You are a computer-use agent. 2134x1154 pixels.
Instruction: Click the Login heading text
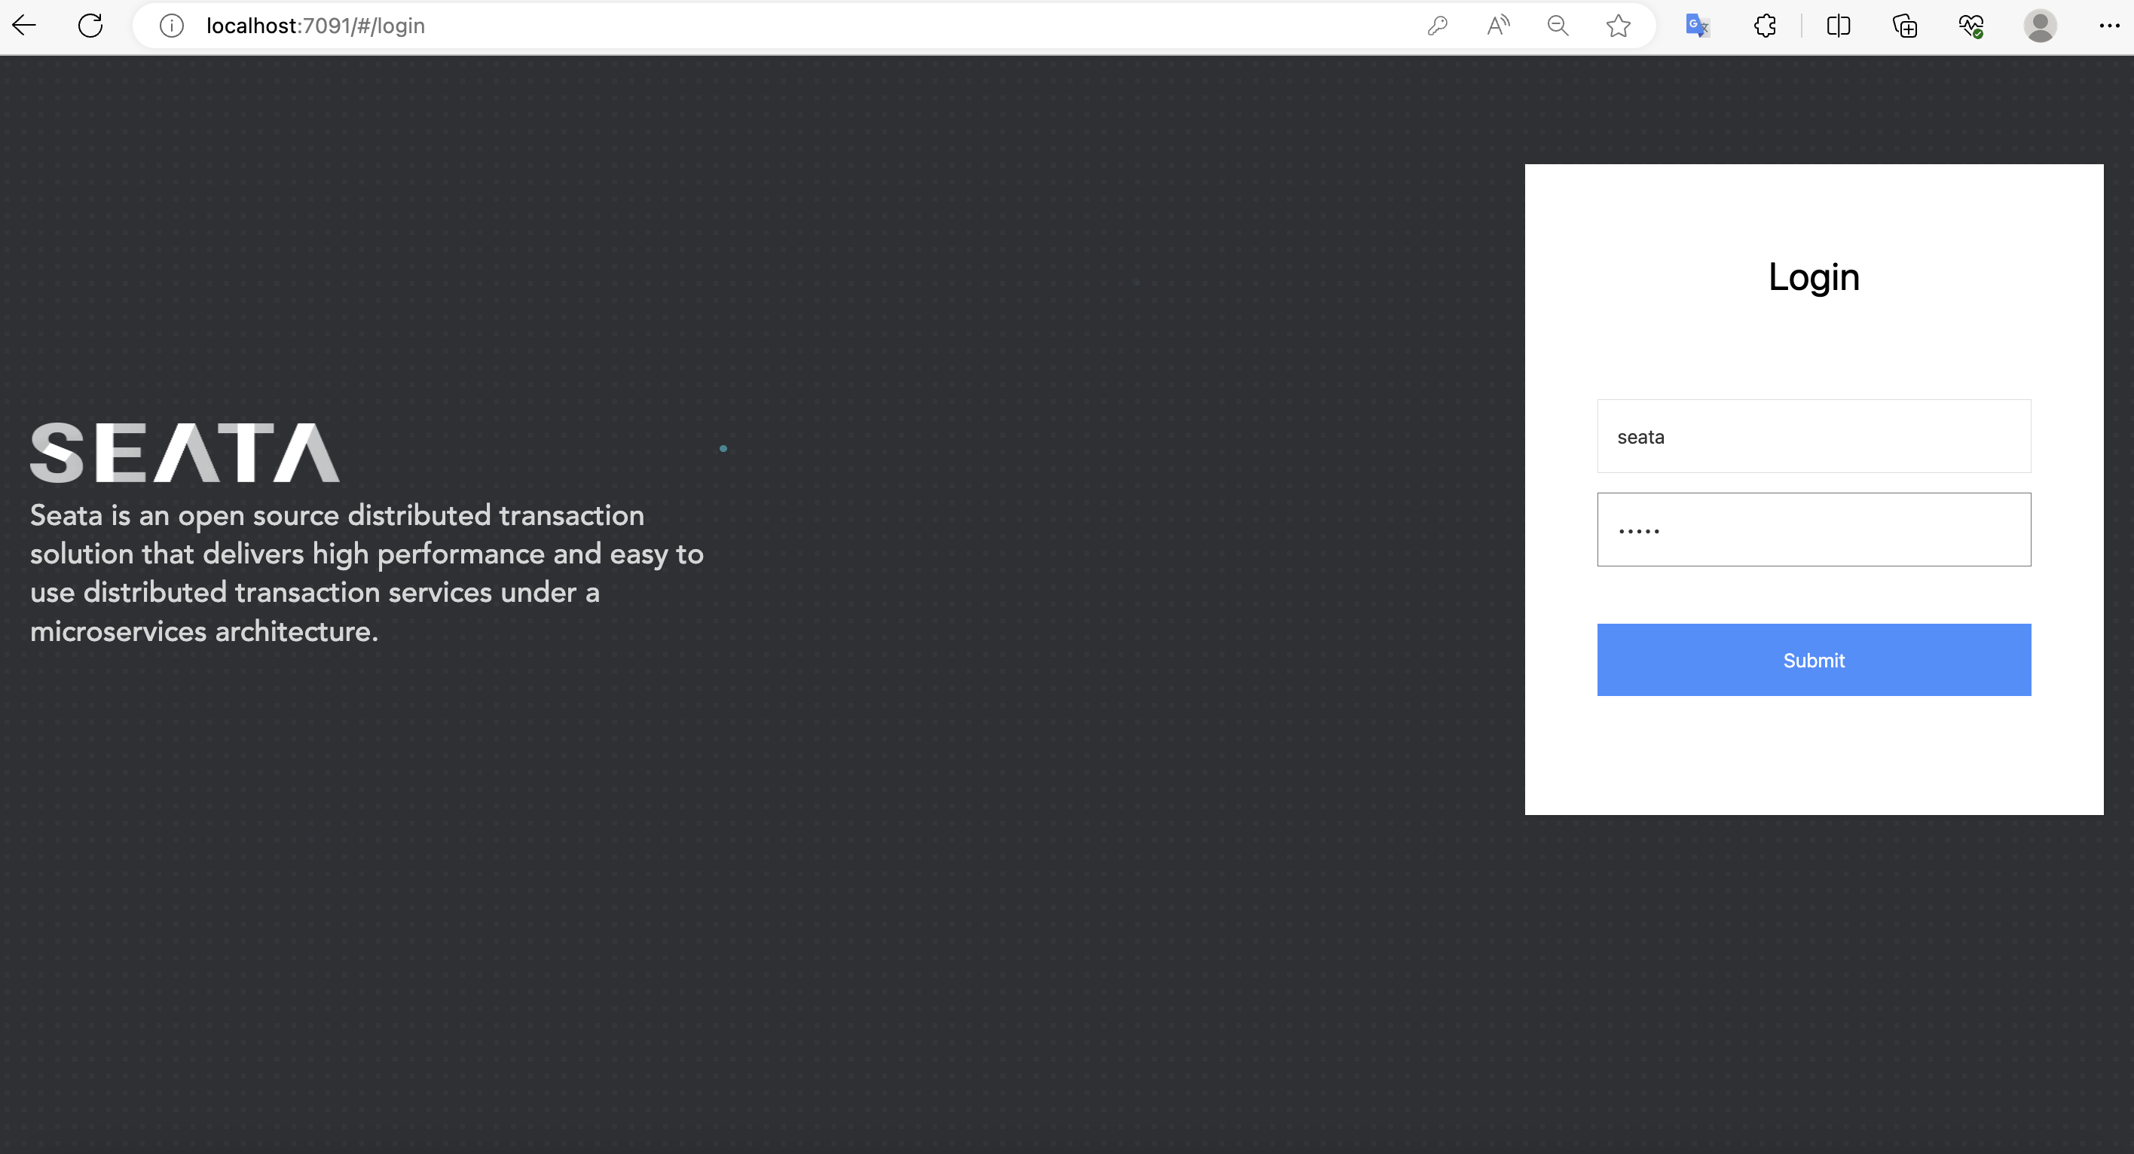point(1814,276)
